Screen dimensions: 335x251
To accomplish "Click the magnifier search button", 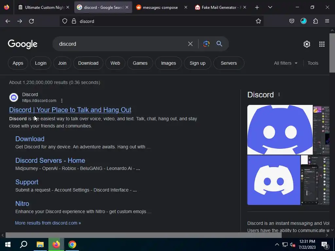I will [x=219, y=44].
